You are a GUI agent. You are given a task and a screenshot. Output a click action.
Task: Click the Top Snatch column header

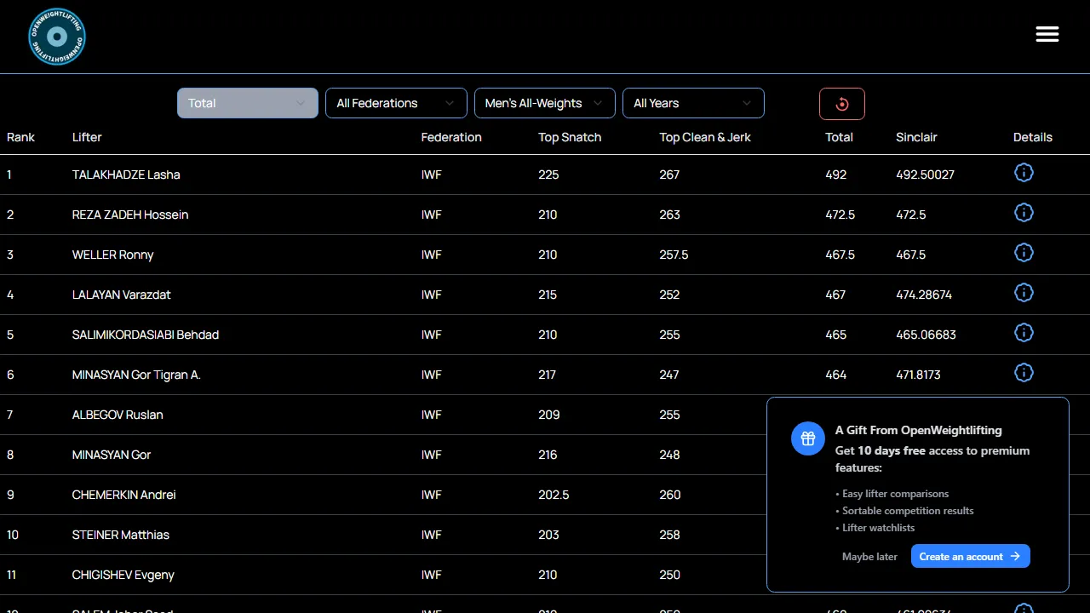[x=570, y=137]
